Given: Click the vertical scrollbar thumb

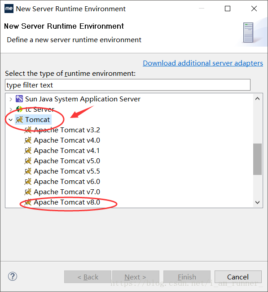Looking at the screenshot, I should [x=257, y=159].
